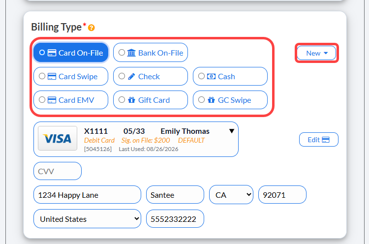This screenshot has width=369, height=244.
Task: Click the X1111 card number text
Action: coord(96,131)
